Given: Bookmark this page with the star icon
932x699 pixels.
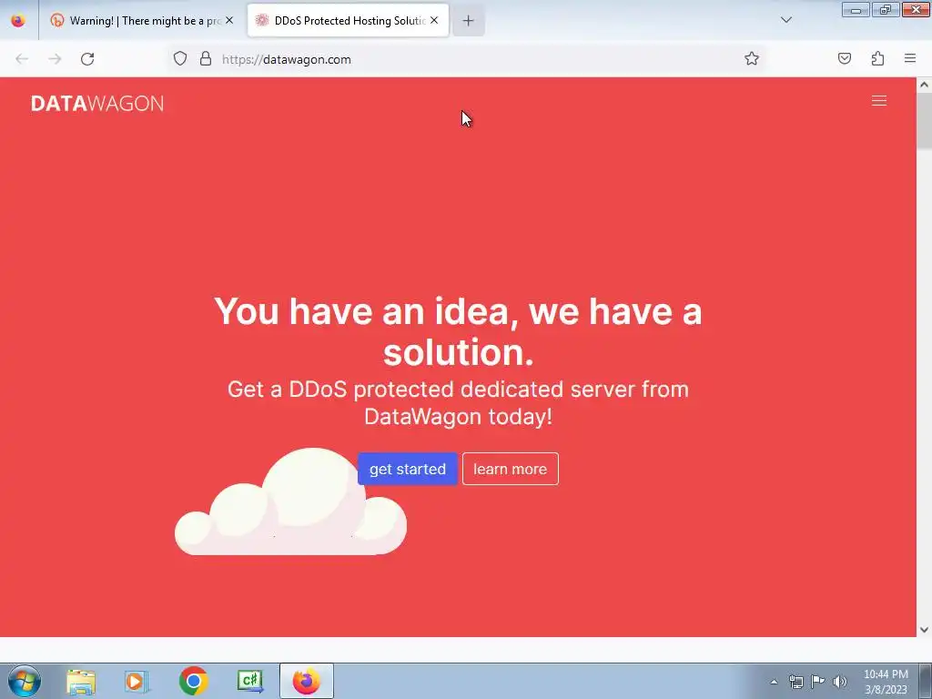Looking at the screenshot, I should [x=751, y=58].
